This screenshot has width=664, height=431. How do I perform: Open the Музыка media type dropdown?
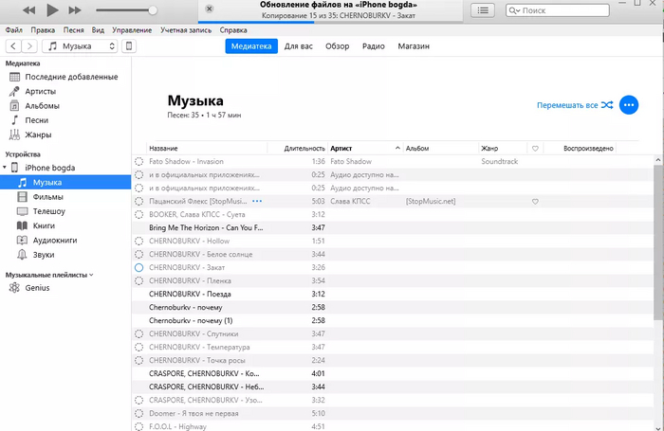tap(80, 45)
